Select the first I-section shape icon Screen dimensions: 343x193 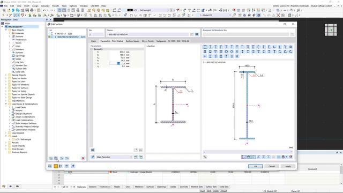pyautogui.click(x=205, y=47)
